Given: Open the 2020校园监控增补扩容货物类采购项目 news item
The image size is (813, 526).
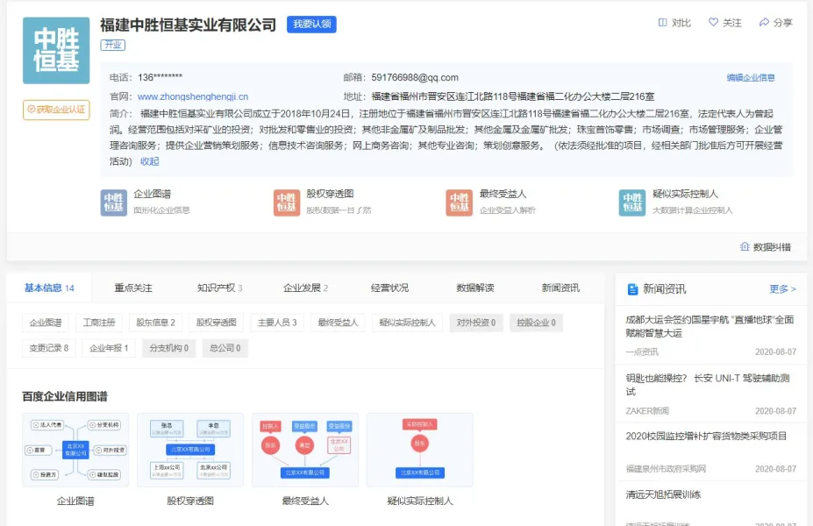Looking at the screenshot, I should point(706,436).
